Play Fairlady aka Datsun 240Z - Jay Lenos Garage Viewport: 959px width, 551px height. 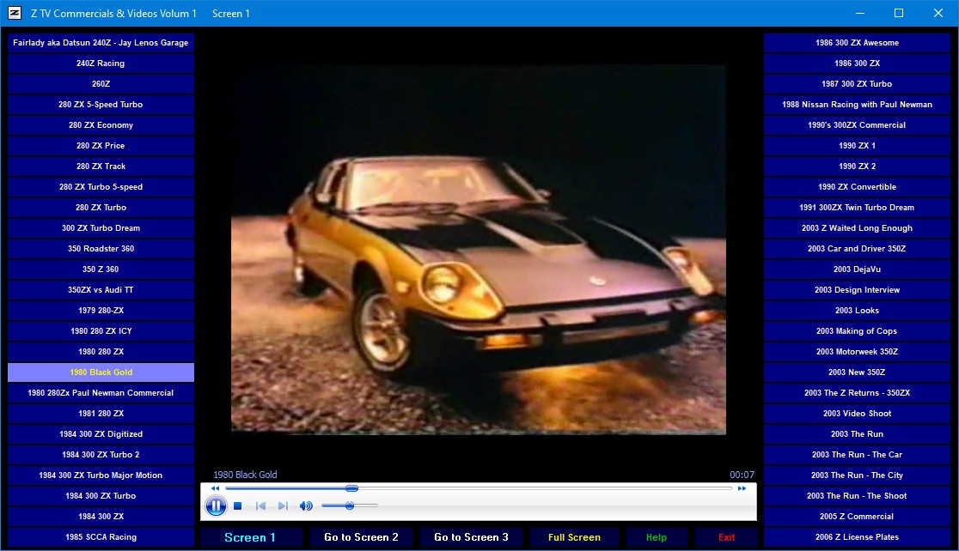click(101, 43)
